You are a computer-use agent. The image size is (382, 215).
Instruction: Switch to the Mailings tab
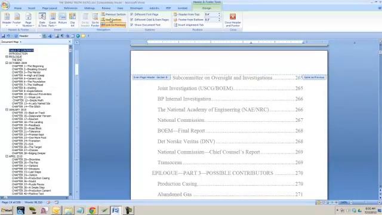tap(90, 8)
